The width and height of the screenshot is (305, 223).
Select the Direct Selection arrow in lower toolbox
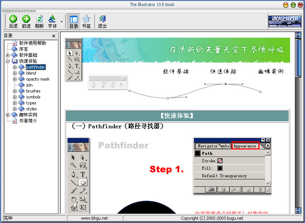click(83, 157)
